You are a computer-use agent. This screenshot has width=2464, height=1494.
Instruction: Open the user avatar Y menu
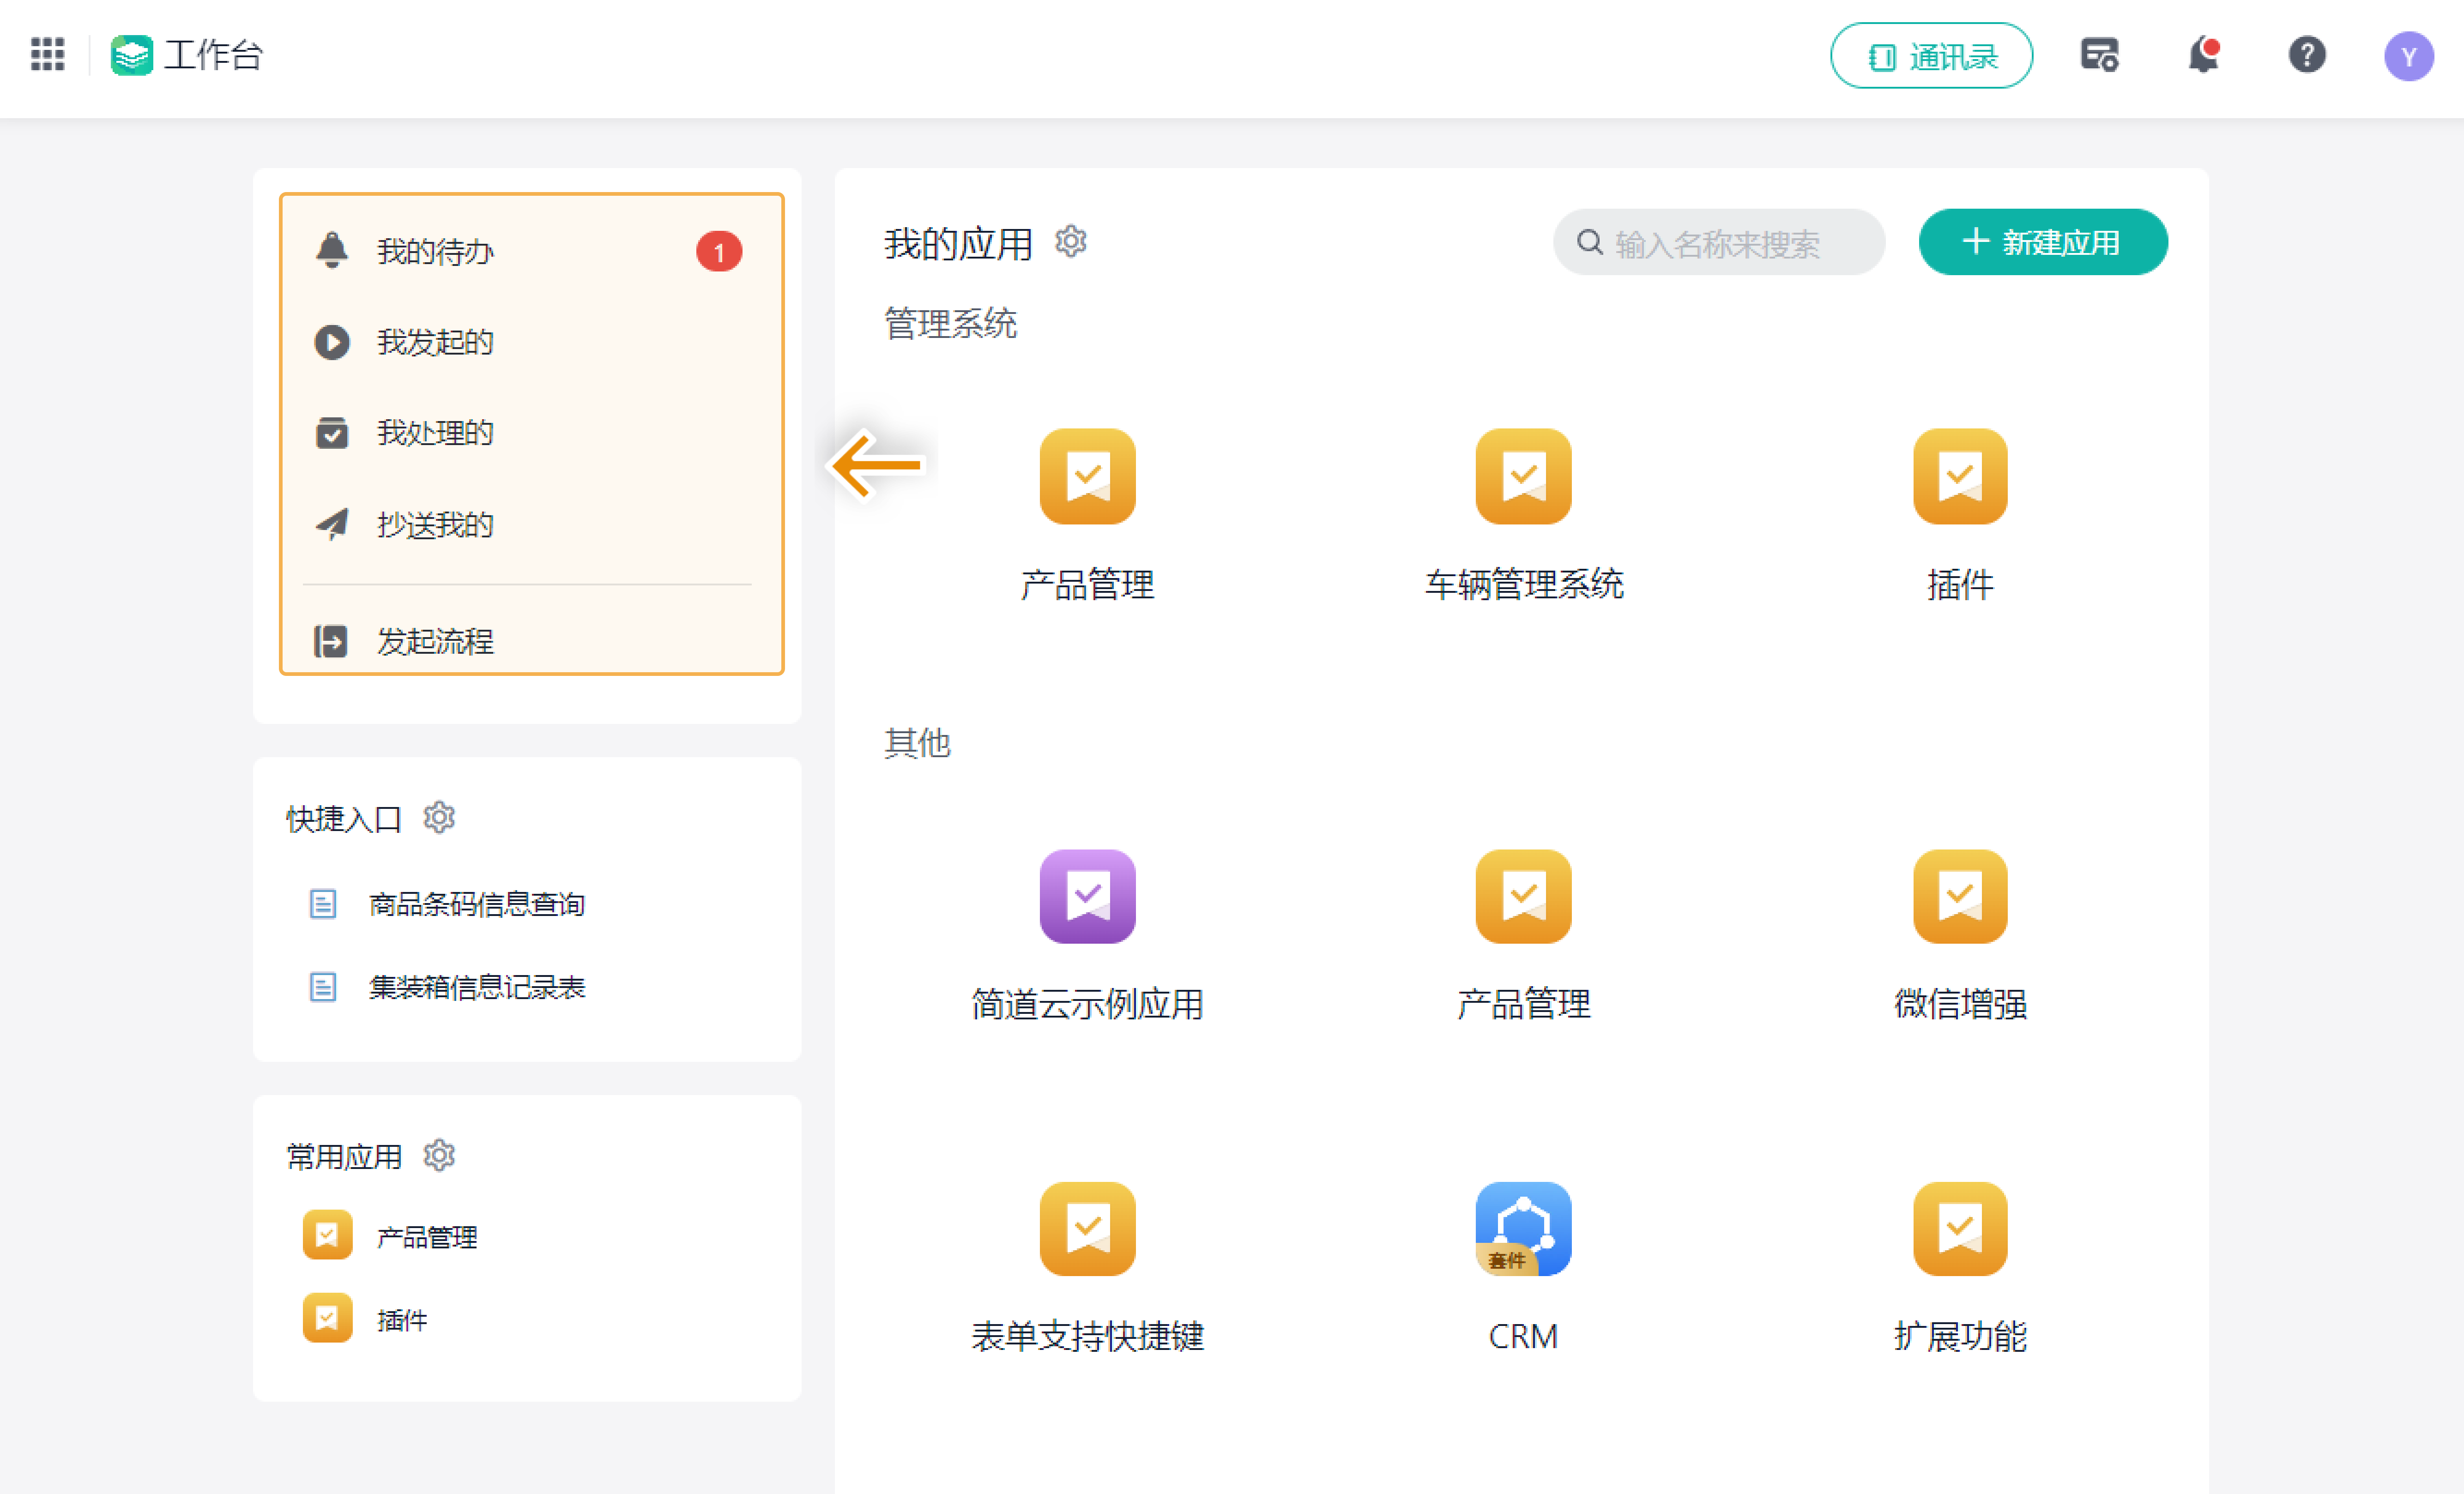(2408, 56)
